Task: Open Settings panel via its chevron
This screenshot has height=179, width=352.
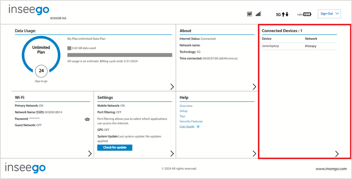Action: point(172,153)
